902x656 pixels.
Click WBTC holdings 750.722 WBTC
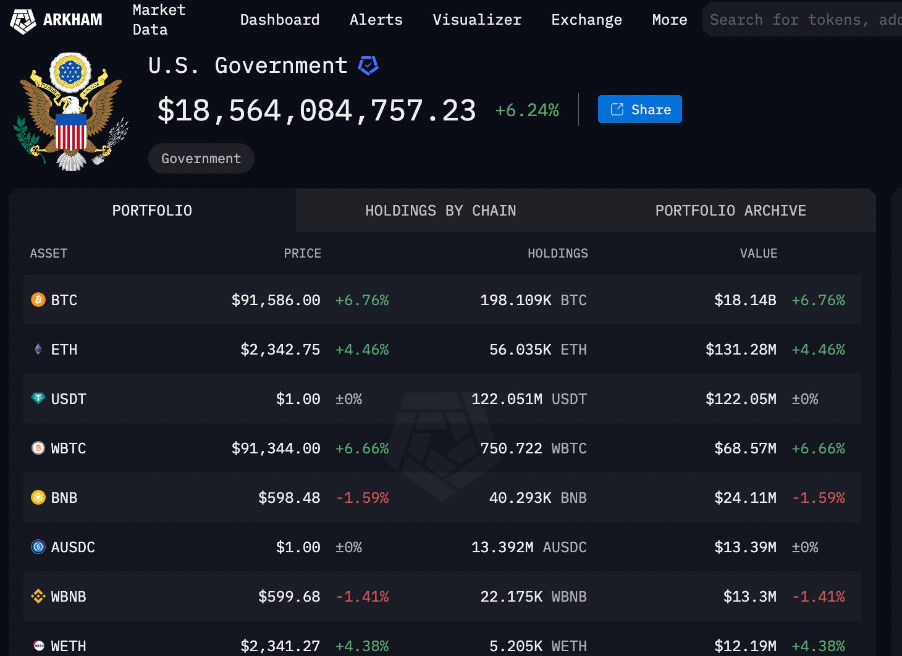click(x=534, y=448)
